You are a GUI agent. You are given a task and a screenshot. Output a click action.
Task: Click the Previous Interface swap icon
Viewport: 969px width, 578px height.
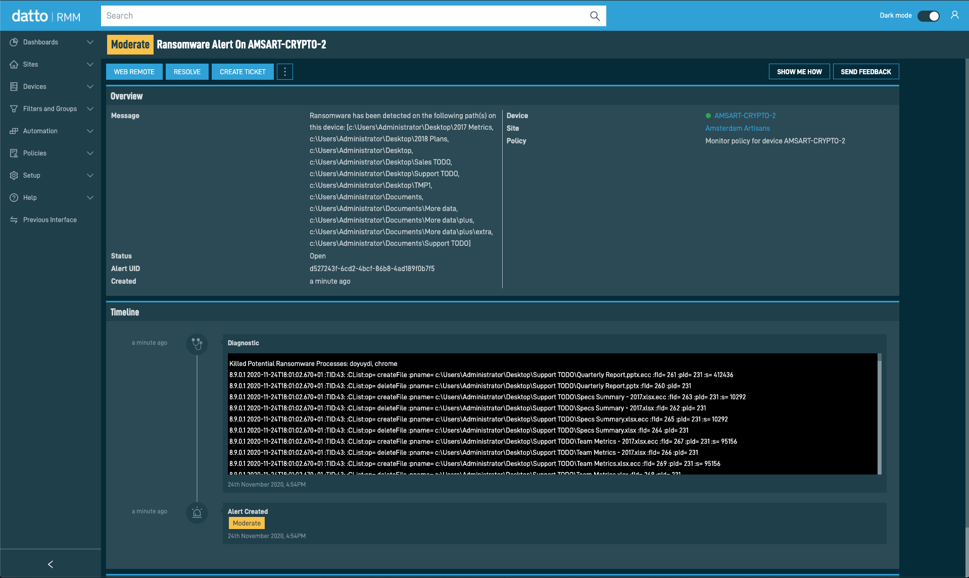coord(14,220)
